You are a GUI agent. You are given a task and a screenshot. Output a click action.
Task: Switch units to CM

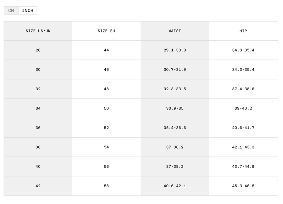coord(11,10)
